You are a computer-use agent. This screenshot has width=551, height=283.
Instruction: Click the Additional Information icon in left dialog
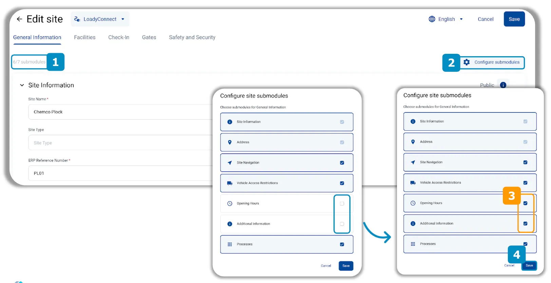click(230, 224)
